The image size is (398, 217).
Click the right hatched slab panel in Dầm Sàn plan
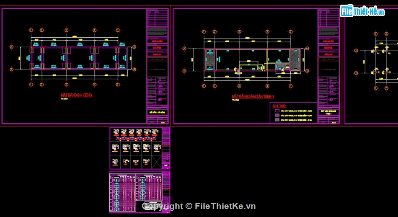coord(295,59)
